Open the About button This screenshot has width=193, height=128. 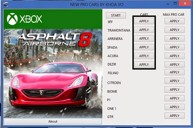[53, 121]
